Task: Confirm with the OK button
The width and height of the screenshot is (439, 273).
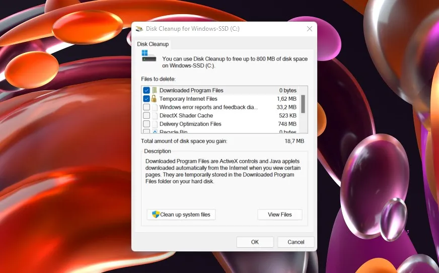Action: click(255, 242)
